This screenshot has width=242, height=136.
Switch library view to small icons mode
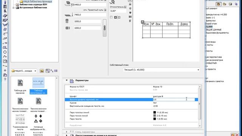[52, 71]
